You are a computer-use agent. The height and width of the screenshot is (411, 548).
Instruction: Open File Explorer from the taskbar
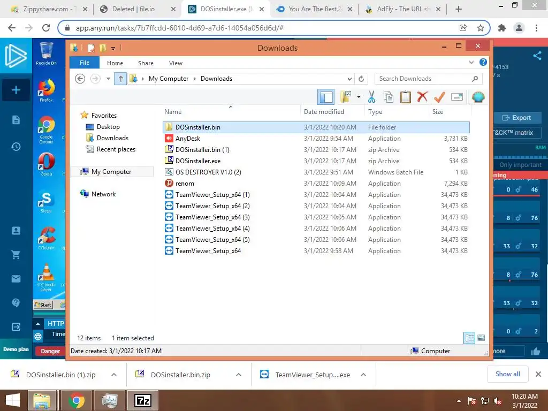[x=42, y=400]
